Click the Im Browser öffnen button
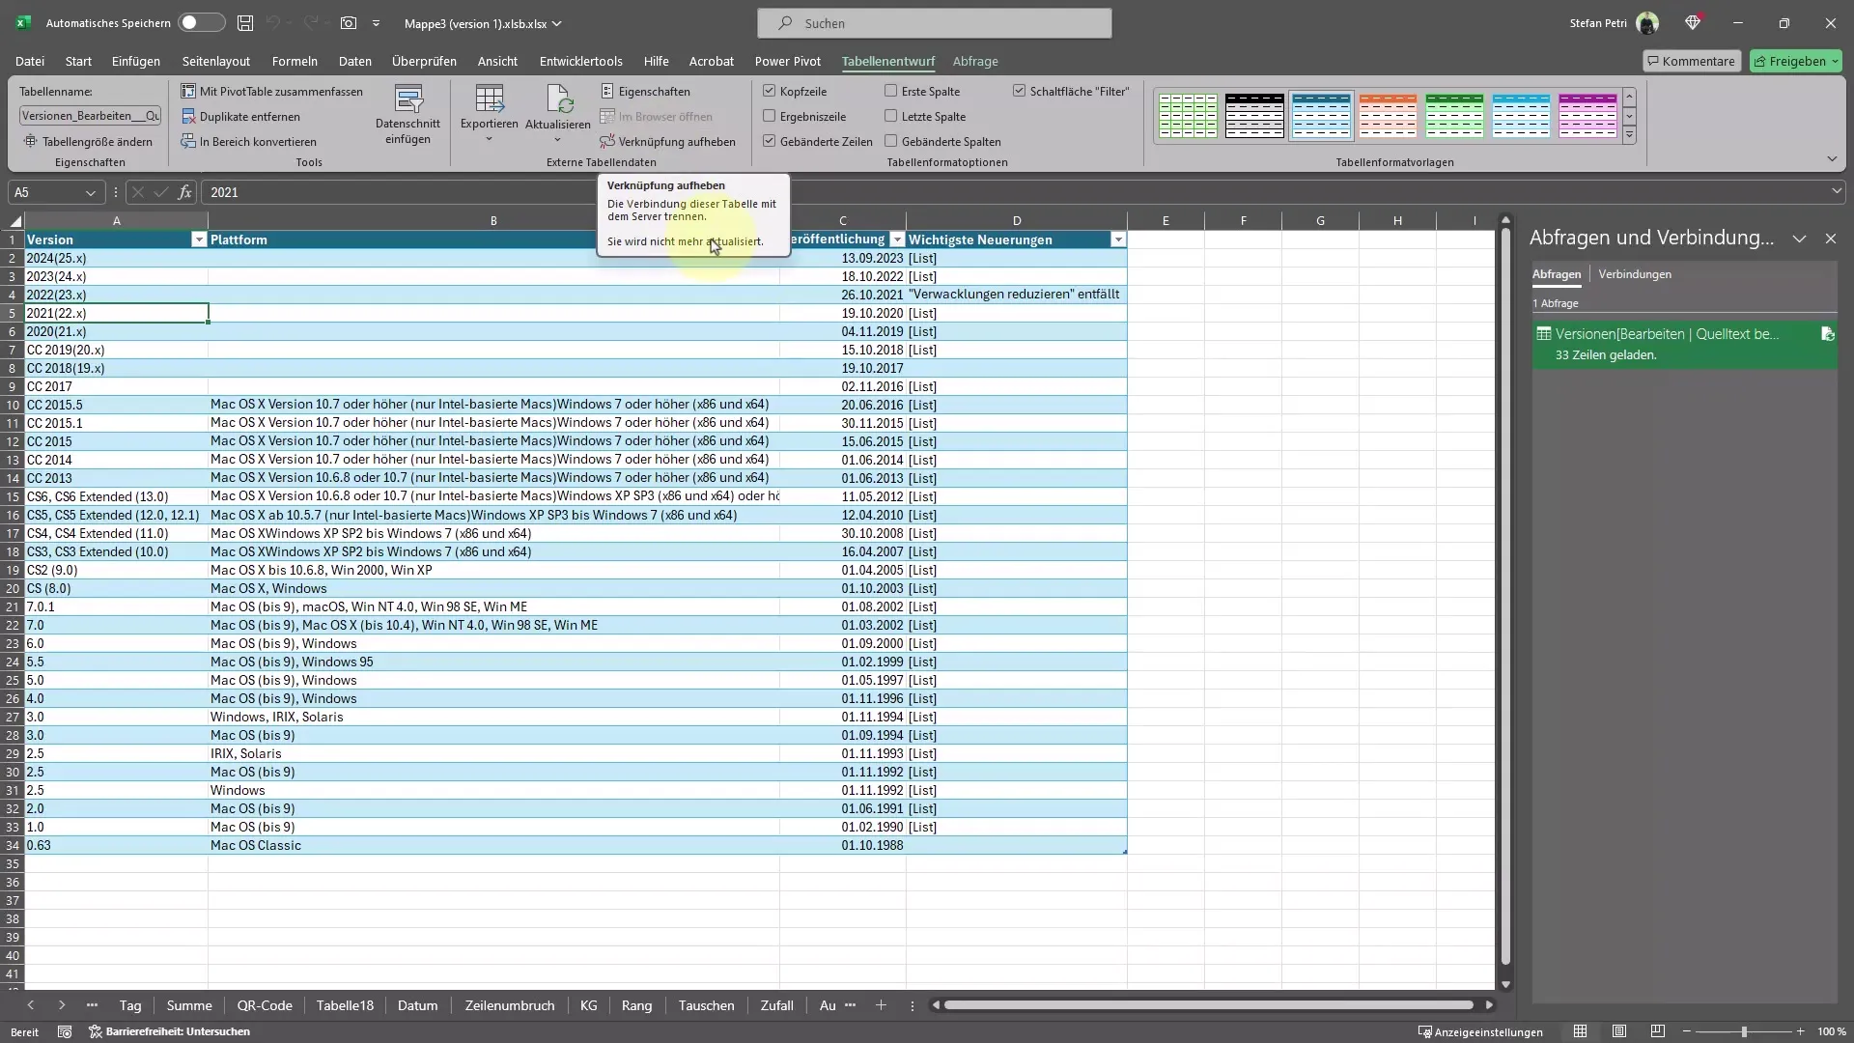The image size is (1854, 1043). pyautogui.click(x=660, y=116)
